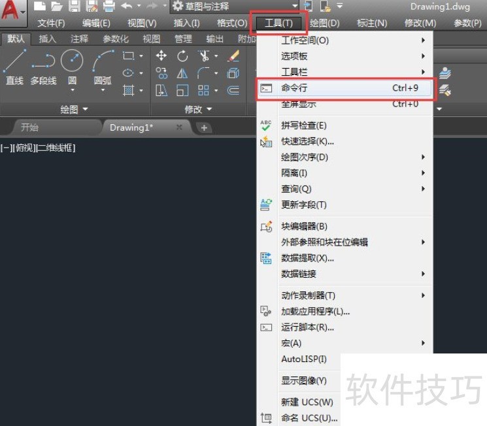Open the Rectangle tool dropdown arrow
Image resolution: width=487 pixels, height=426 pixels.
point(141,56)
